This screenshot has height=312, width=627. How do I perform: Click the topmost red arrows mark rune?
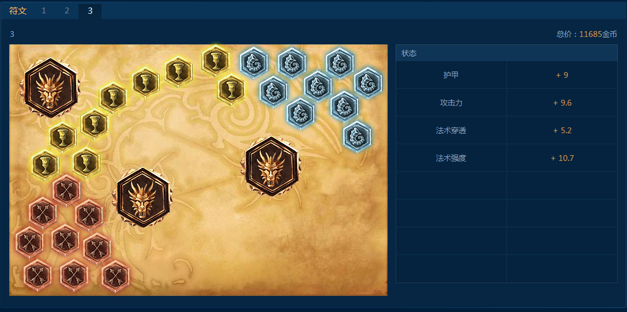[66, 190]
